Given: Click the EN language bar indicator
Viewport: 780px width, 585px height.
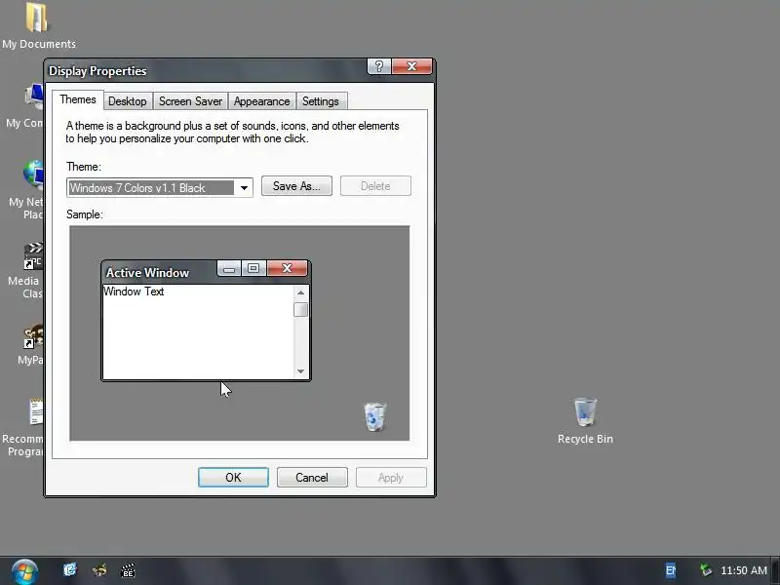Looking at the screenshot, I should (x=671, y=570).
